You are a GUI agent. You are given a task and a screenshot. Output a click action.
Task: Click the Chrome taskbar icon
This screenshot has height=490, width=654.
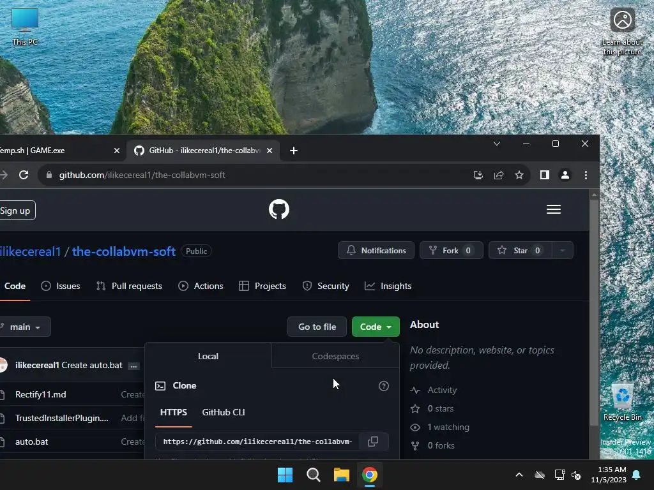pos(370,475)
